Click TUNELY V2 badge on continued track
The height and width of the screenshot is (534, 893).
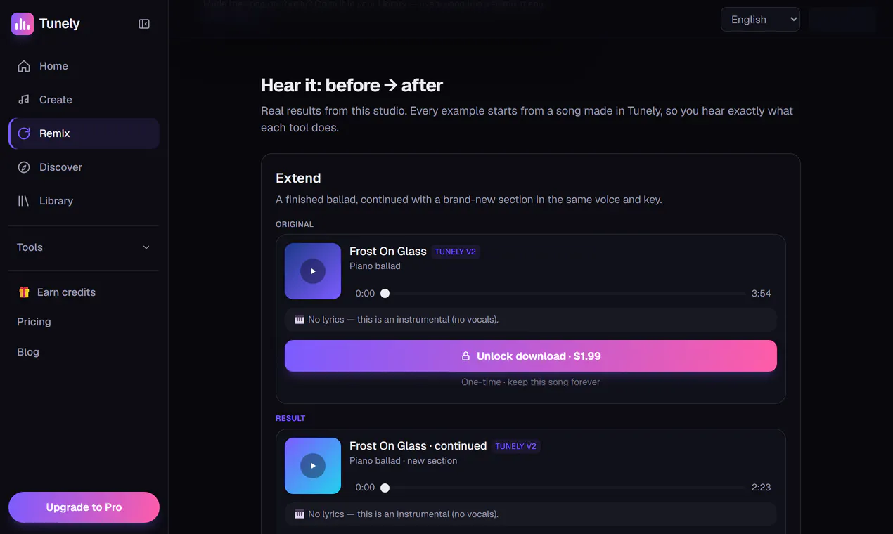coord(516,446)
